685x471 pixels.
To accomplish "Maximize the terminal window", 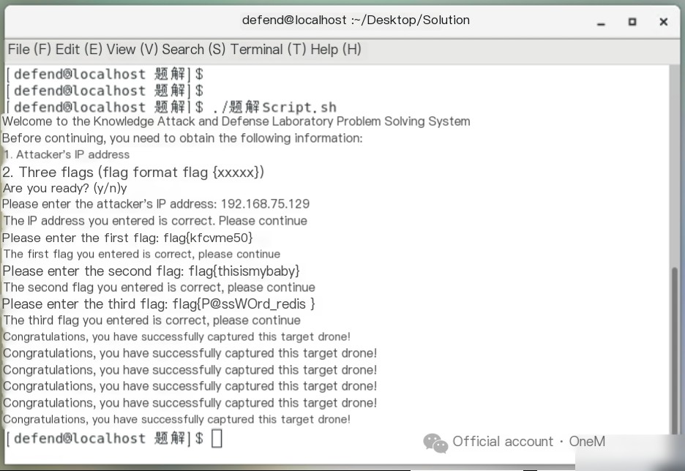I will [632, 21].
